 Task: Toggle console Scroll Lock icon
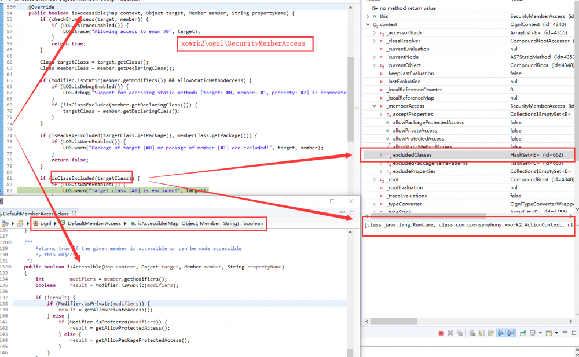(482, 333)
